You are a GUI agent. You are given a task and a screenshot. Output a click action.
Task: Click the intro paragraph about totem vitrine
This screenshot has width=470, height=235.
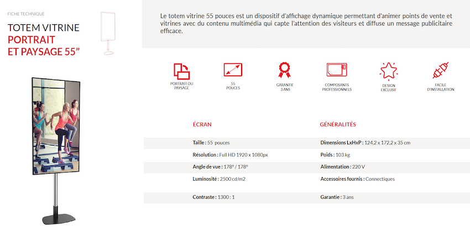(306, 23)
